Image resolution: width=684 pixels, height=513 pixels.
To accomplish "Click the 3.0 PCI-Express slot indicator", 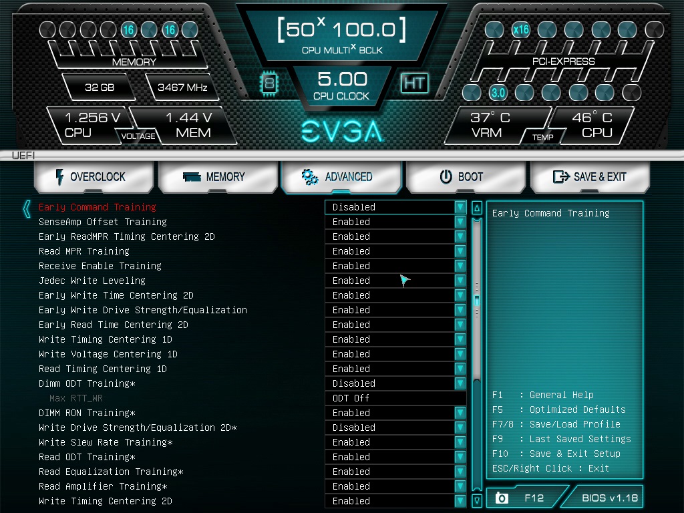I will click(x=498, y=92).
